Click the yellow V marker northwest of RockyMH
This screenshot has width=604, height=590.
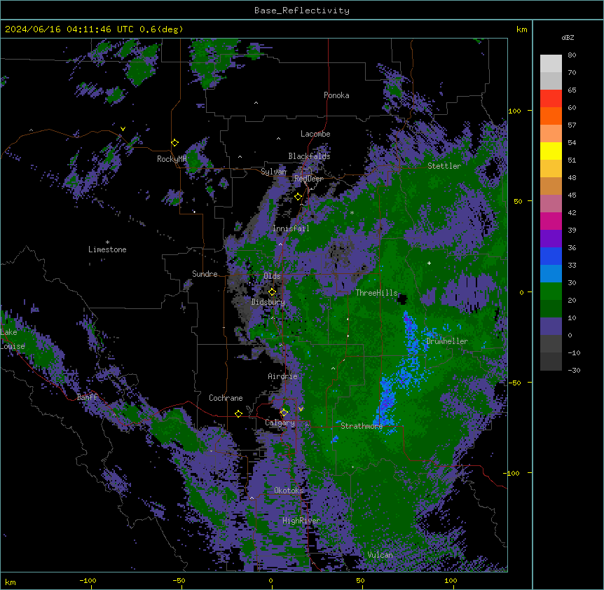coord(123,129)
